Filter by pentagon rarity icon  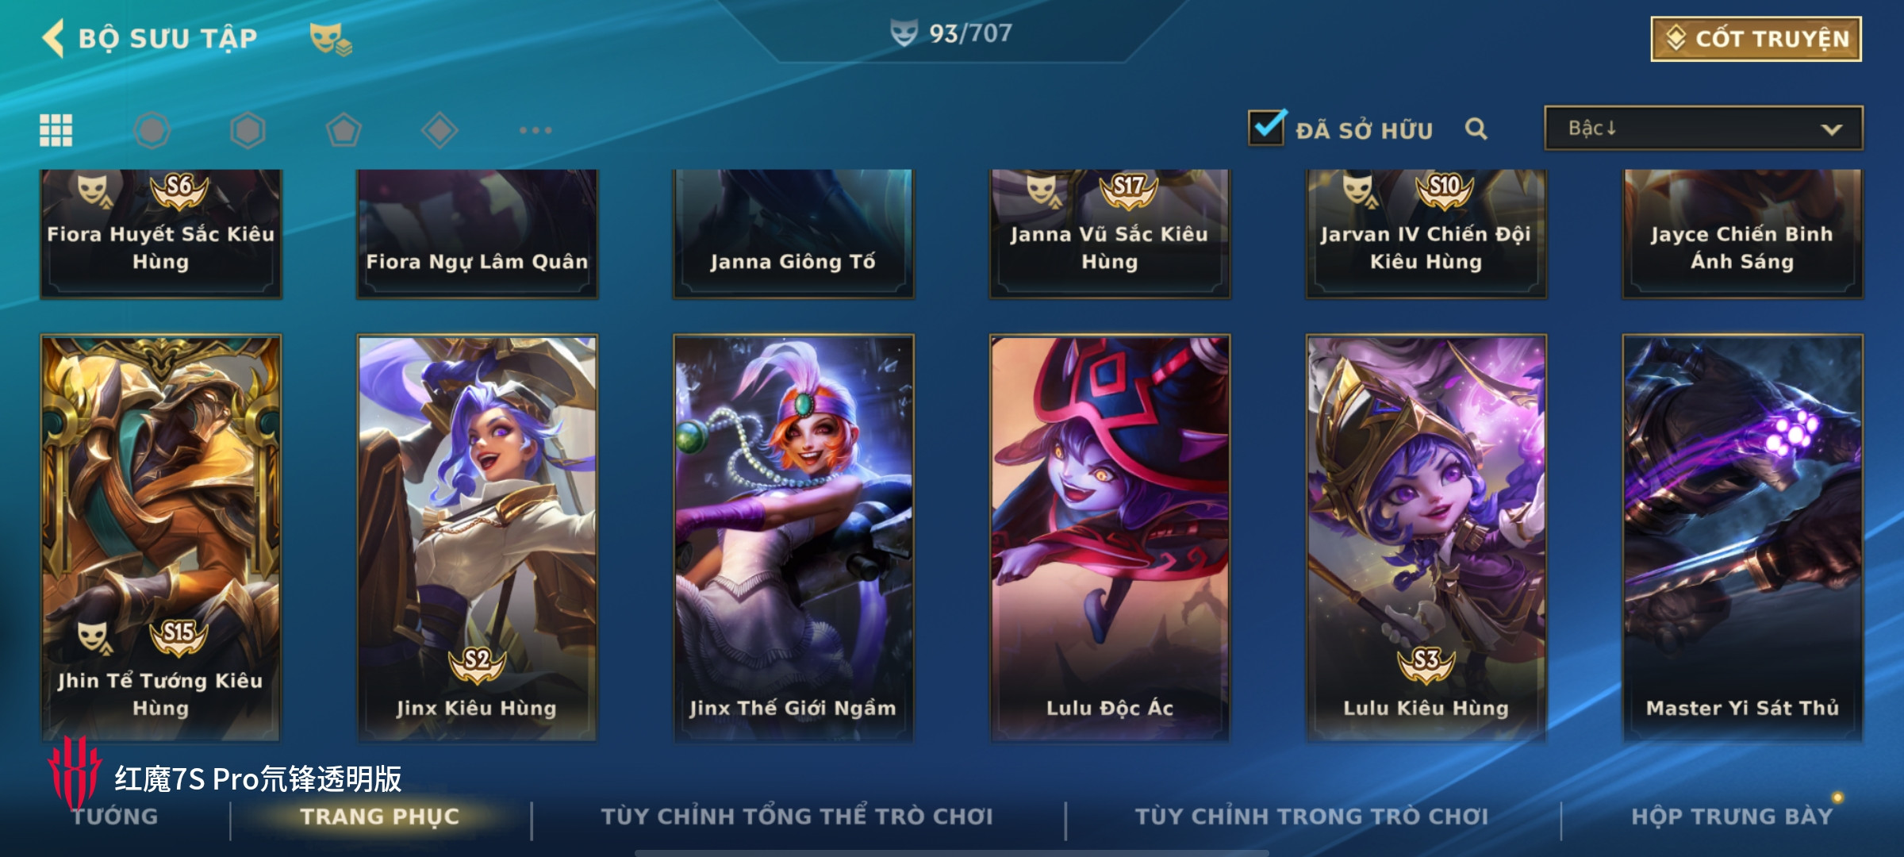click(x=344, y=130)
